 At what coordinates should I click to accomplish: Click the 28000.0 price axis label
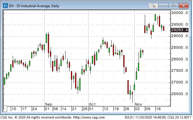[x=180, y=59]
